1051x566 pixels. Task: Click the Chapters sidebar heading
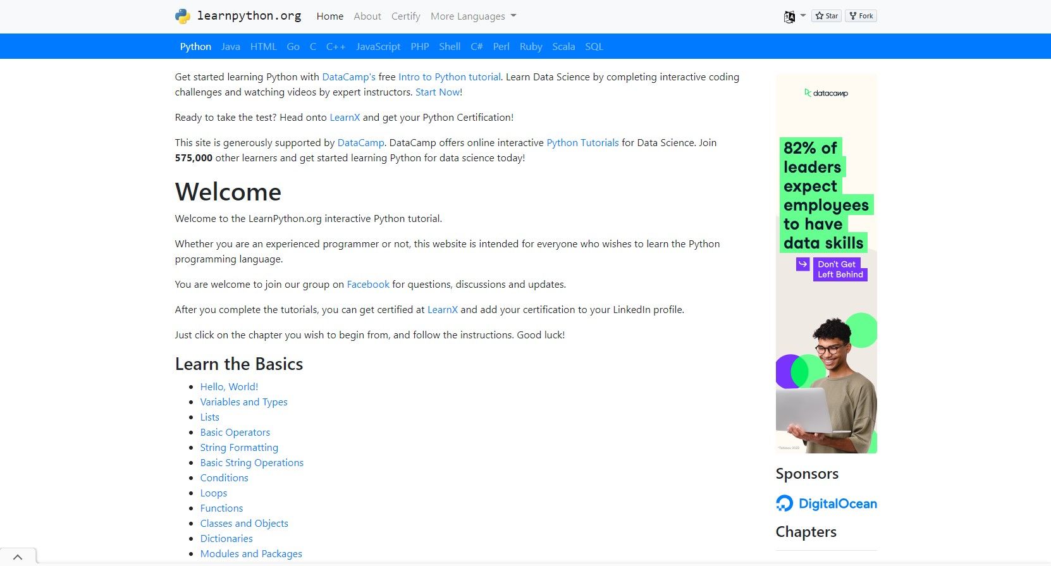[806, 532]
